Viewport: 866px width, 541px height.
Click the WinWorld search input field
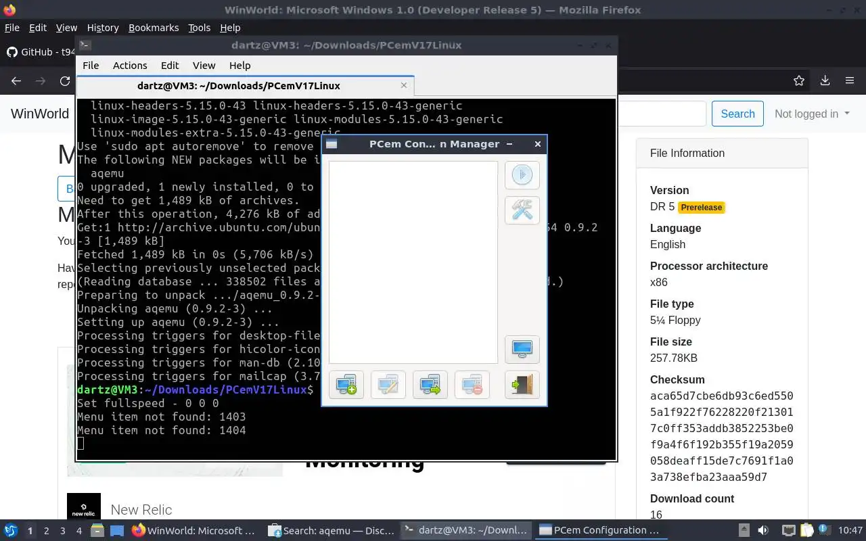coord(662,114)
